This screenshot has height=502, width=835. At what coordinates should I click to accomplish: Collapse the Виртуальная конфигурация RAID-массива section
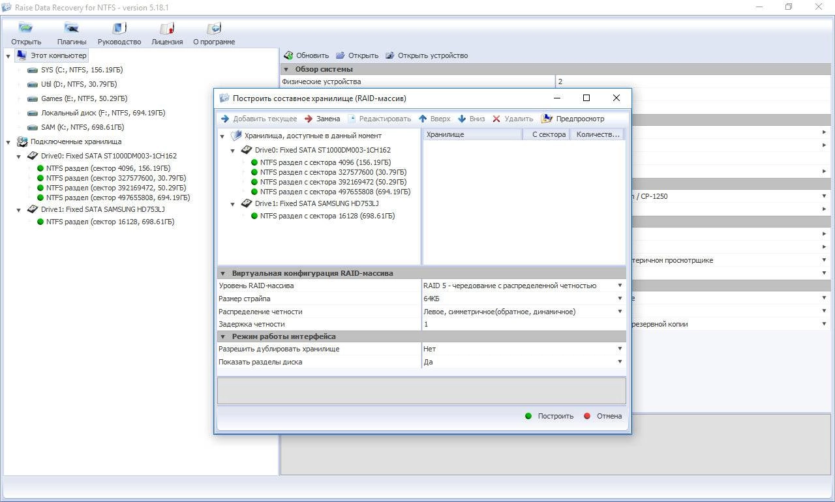(223, 274)
